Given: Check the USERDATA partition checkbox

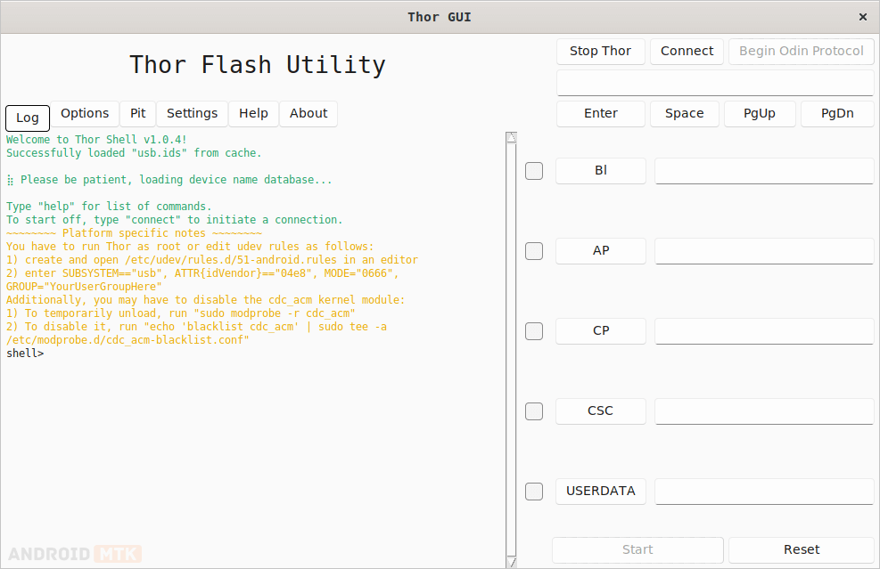Looking at the screenshot, I should (533, 491).
